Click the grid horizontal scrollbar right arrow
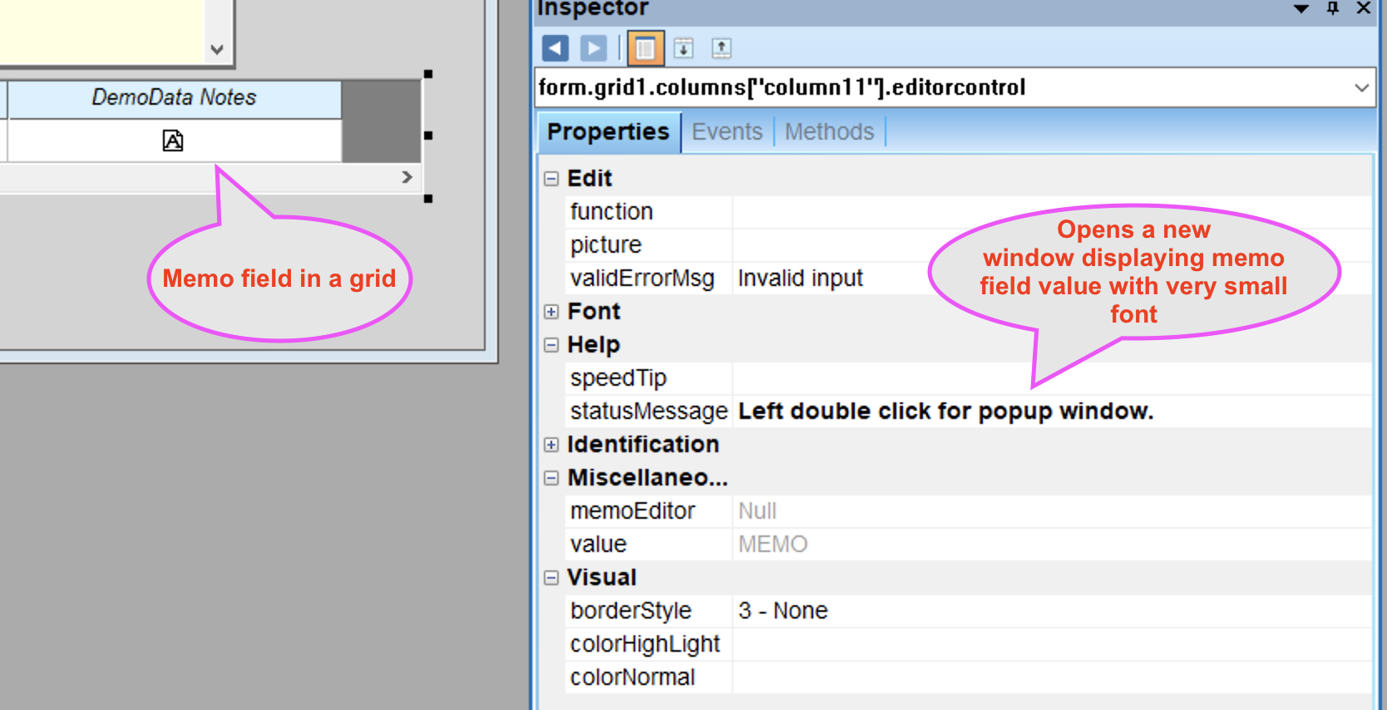 coord(407,177)
